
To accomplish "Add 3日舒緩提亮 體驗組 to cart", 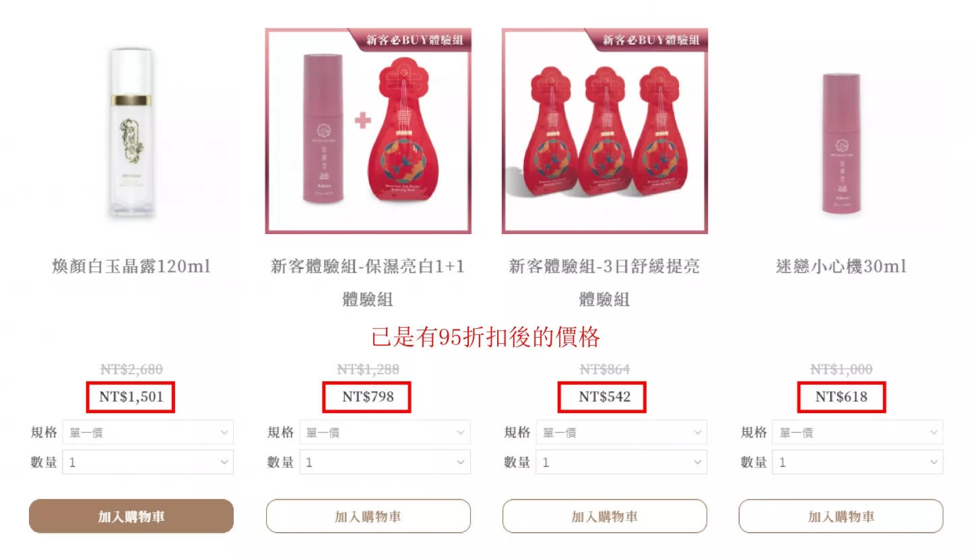I will click(x=604, y=516).
